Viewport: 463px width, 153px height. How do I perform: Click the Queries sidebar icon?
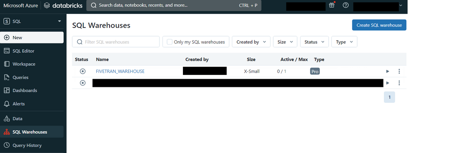7,77
